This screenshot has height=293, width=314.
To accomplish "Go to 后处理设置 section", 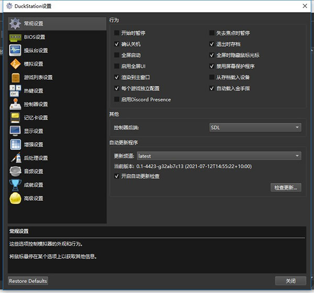I will pyautogui.click(x=36, y=158).
